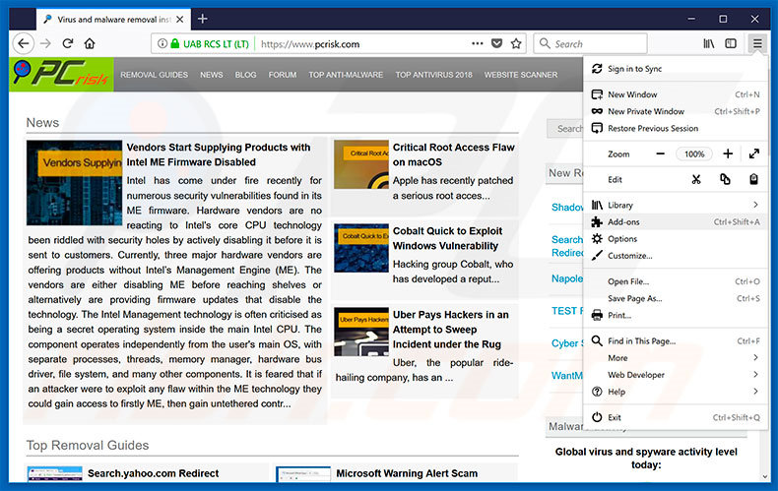Open TOP ANTIVIRUS 2018 nav link
The width and height of the screenshot is (778, 491).
tap(433, 75)
